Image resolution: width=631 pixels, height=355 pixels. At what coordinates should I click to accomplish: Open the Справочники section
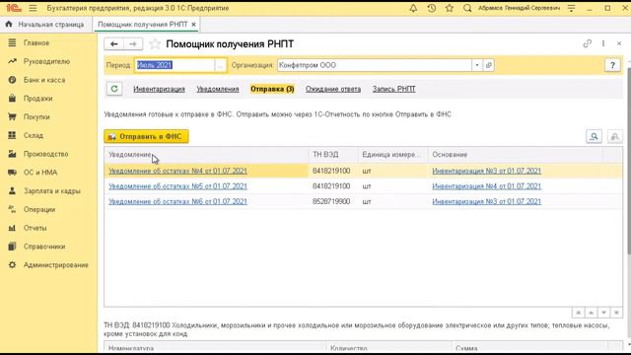tap(44, 247)
